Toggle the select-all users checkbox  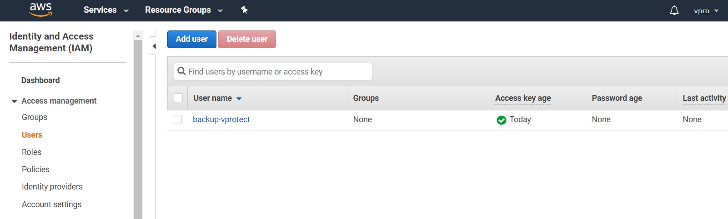[178, 98]
